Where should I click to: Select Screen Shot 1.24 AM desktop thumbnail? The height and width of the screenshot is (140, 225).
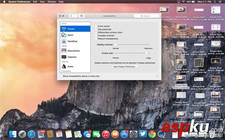[181, 10]
